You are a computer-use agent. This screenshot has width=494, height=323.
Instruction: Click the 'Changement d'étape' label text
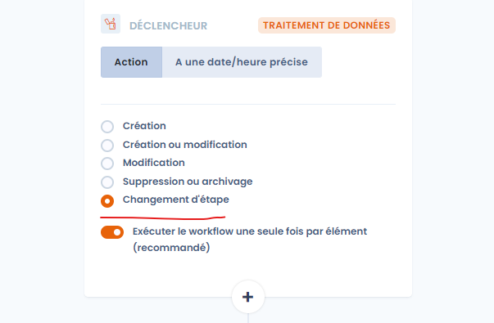[176, 200]
